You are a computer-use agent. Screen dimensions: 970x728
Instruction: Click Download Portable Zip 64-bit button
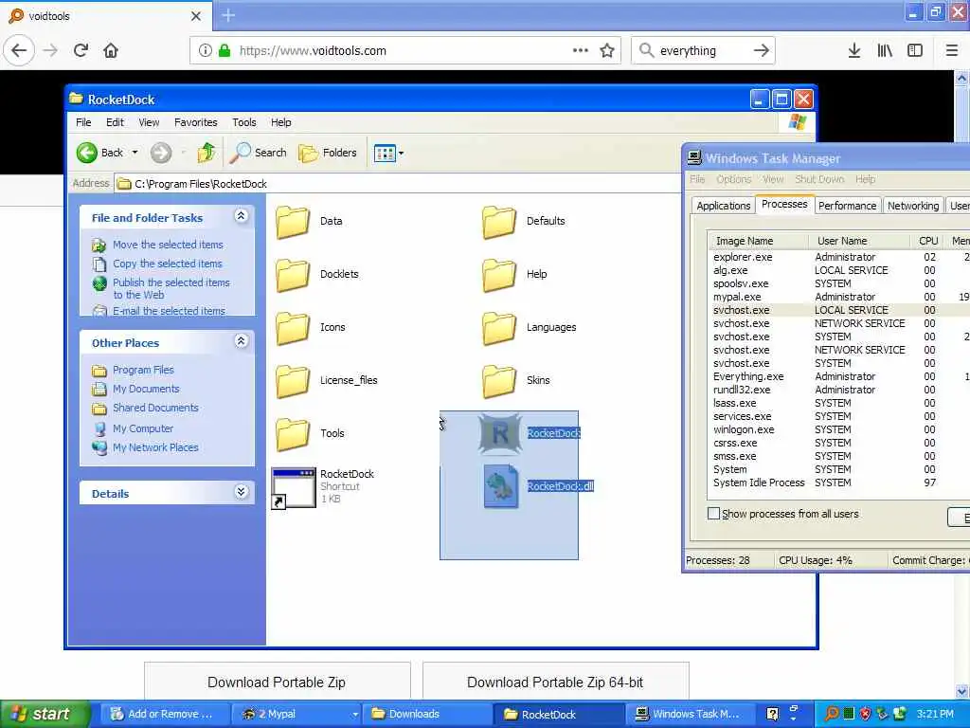[x=555, y=682]
